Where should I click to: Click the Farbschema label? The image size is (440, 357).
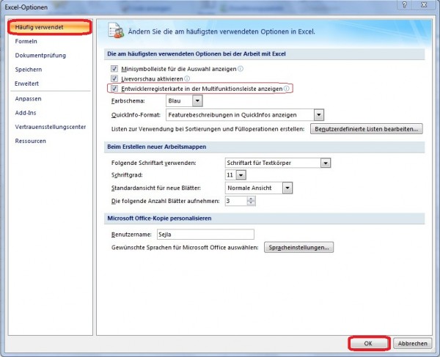pos(128,100)
